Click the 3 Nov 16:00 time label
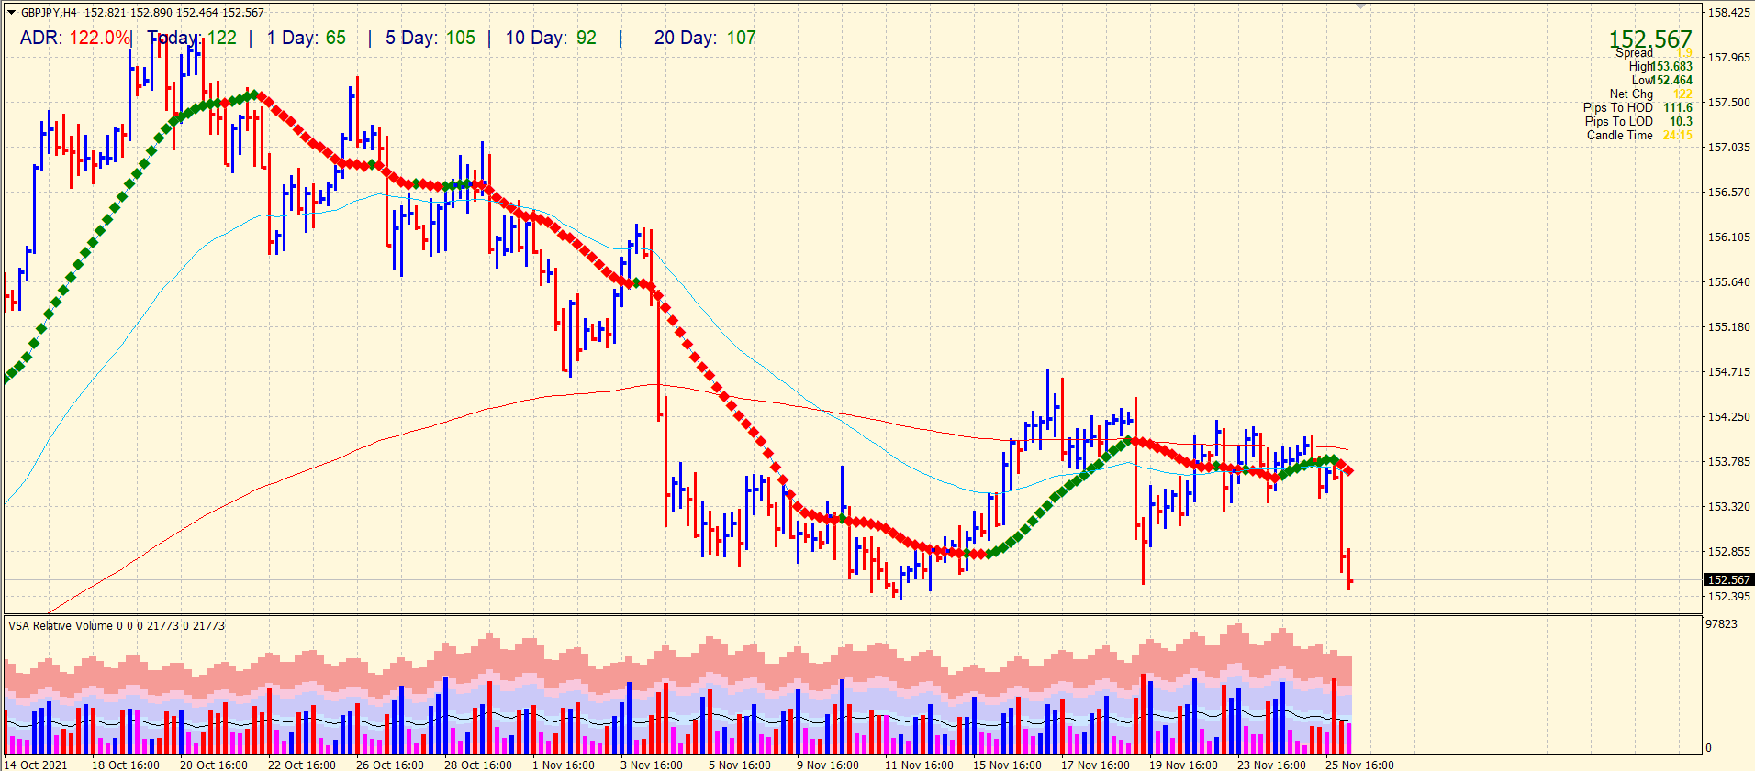 pos(652,765)
